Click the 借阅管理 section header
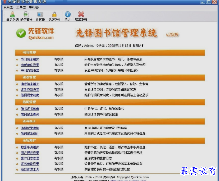The image size is (219, 181). pyautogui.click(x=110, y=102)
